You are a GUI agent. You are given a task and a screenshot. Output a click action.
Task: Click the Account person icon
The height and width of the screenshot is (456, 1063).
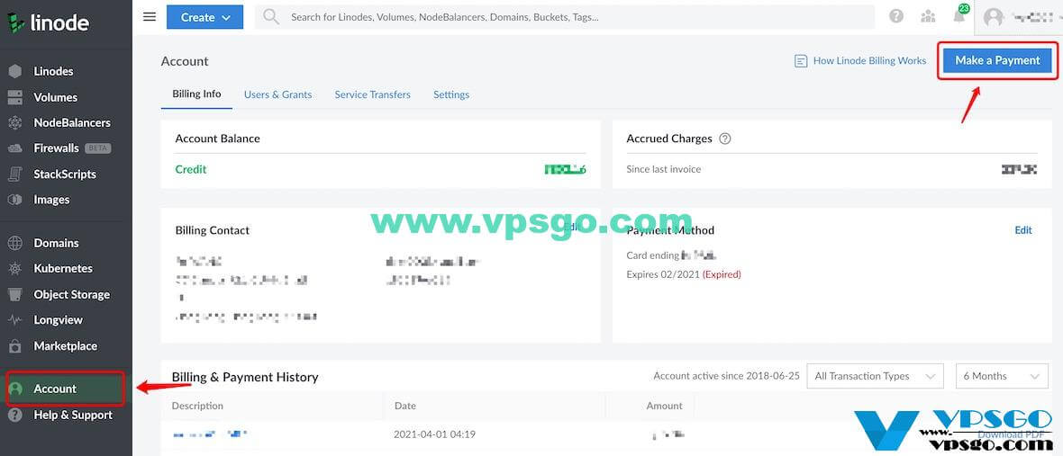[15, 389]
